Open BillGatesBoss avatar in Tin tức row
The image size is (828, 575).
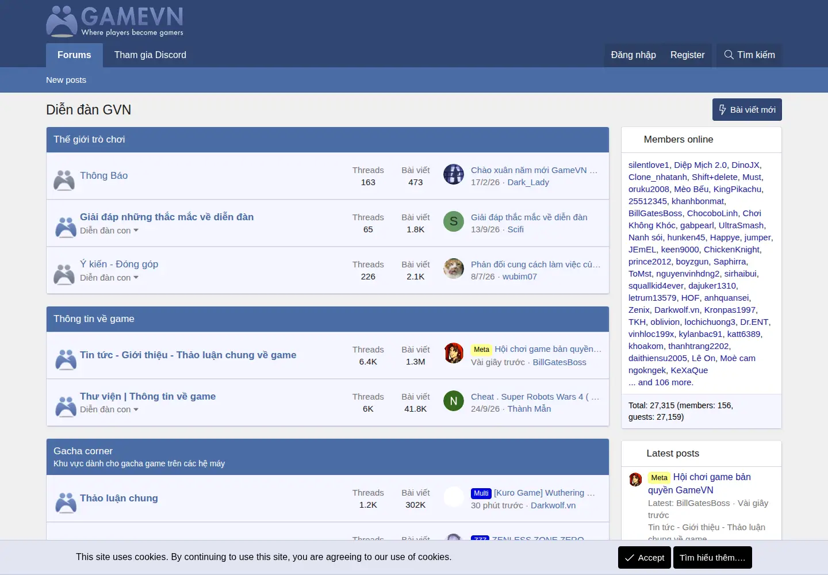pos(454,354)
